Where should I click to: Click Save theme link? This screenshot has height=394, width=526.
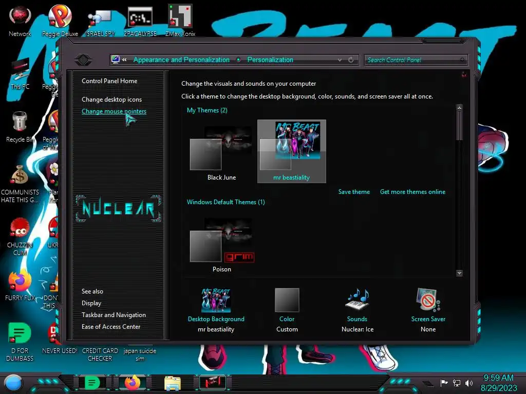click(x=354, y=192)
